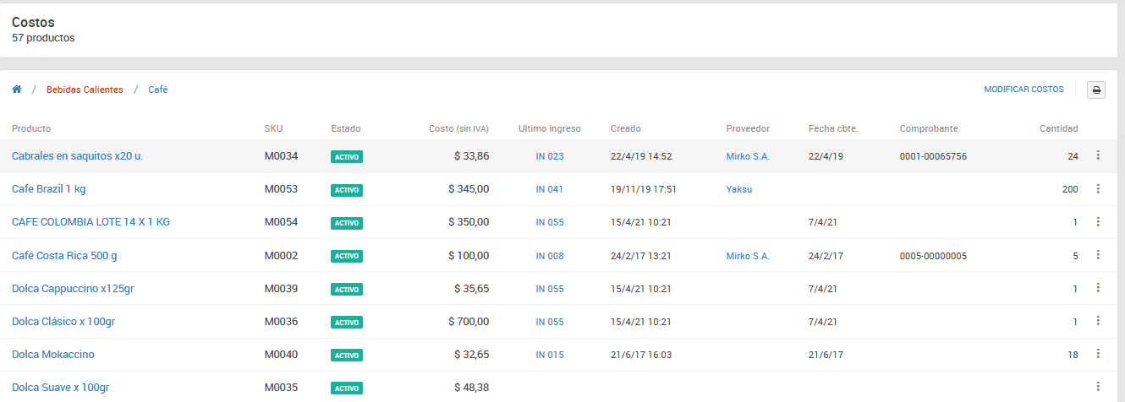
Task: Open ingreso IN 041 link
Action: pyautogui.click(x=550, y=189)
